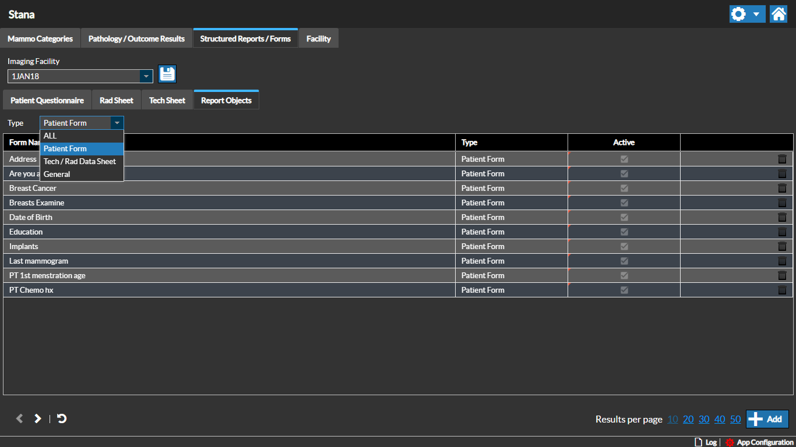The height and width of the screenshot is (447, 796).
Task: Click the Add button
Action: tap(767, 419)
